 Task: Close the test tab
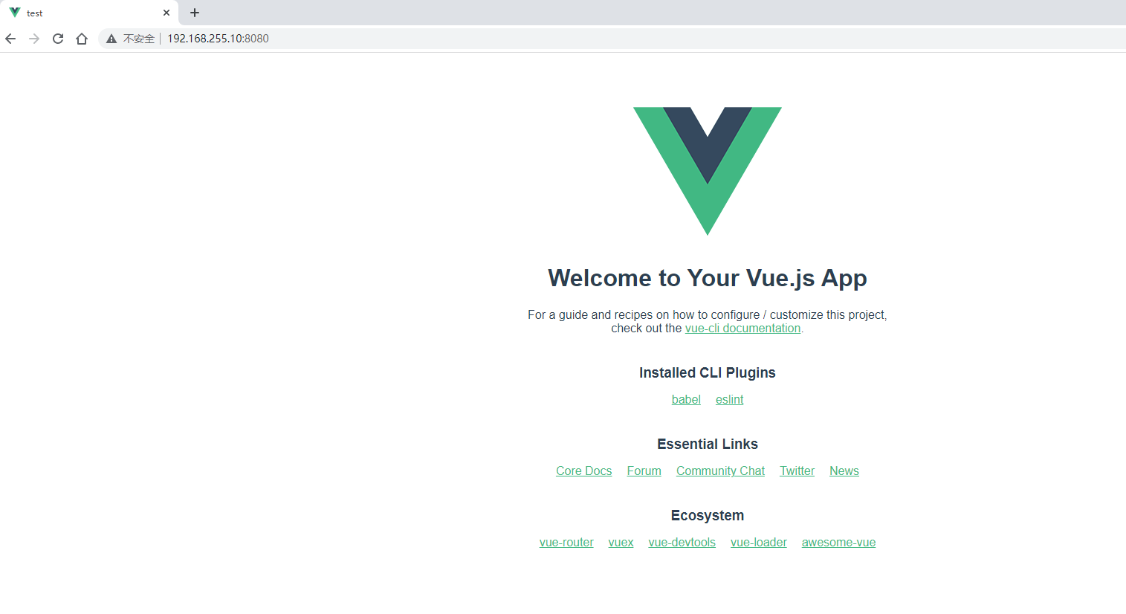tap(166, 13)
